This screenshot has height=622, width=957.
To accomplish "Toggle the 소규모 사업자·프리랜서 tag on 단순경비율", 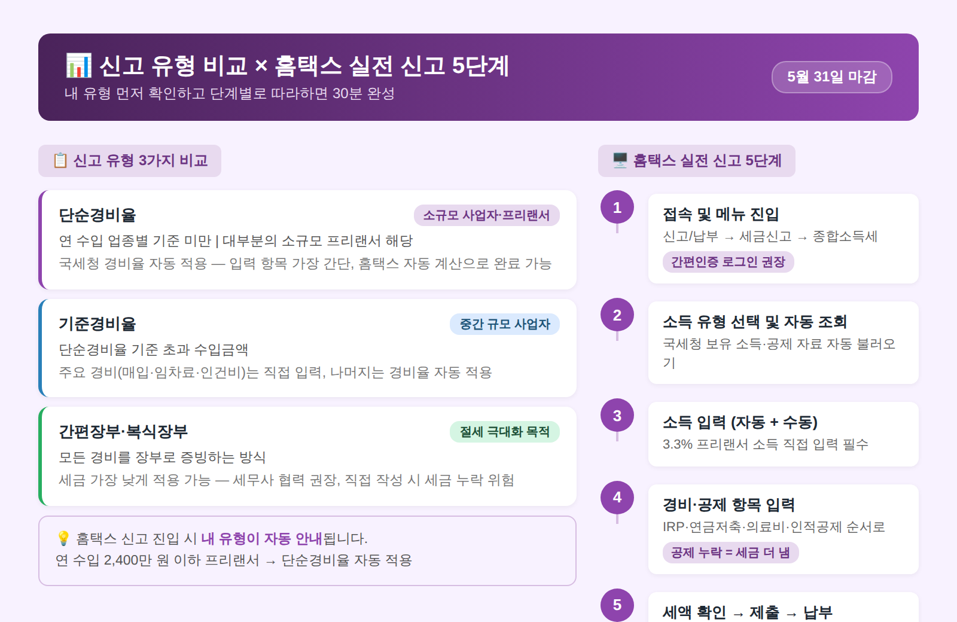I will tap(487, 216).
